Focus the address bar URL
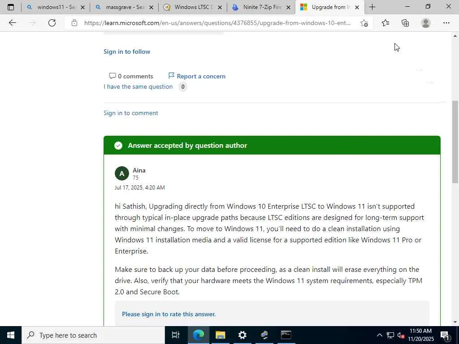459x344 pixels. tap(217, 23)
